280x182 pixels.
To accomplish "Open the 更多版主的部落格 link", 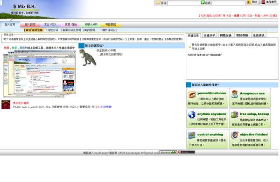I will click(x=111, y=55).
